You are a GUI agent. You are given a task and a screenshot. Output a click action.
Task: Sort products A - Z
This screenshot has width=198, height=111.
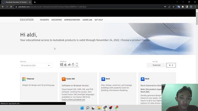tap(171, 65)
